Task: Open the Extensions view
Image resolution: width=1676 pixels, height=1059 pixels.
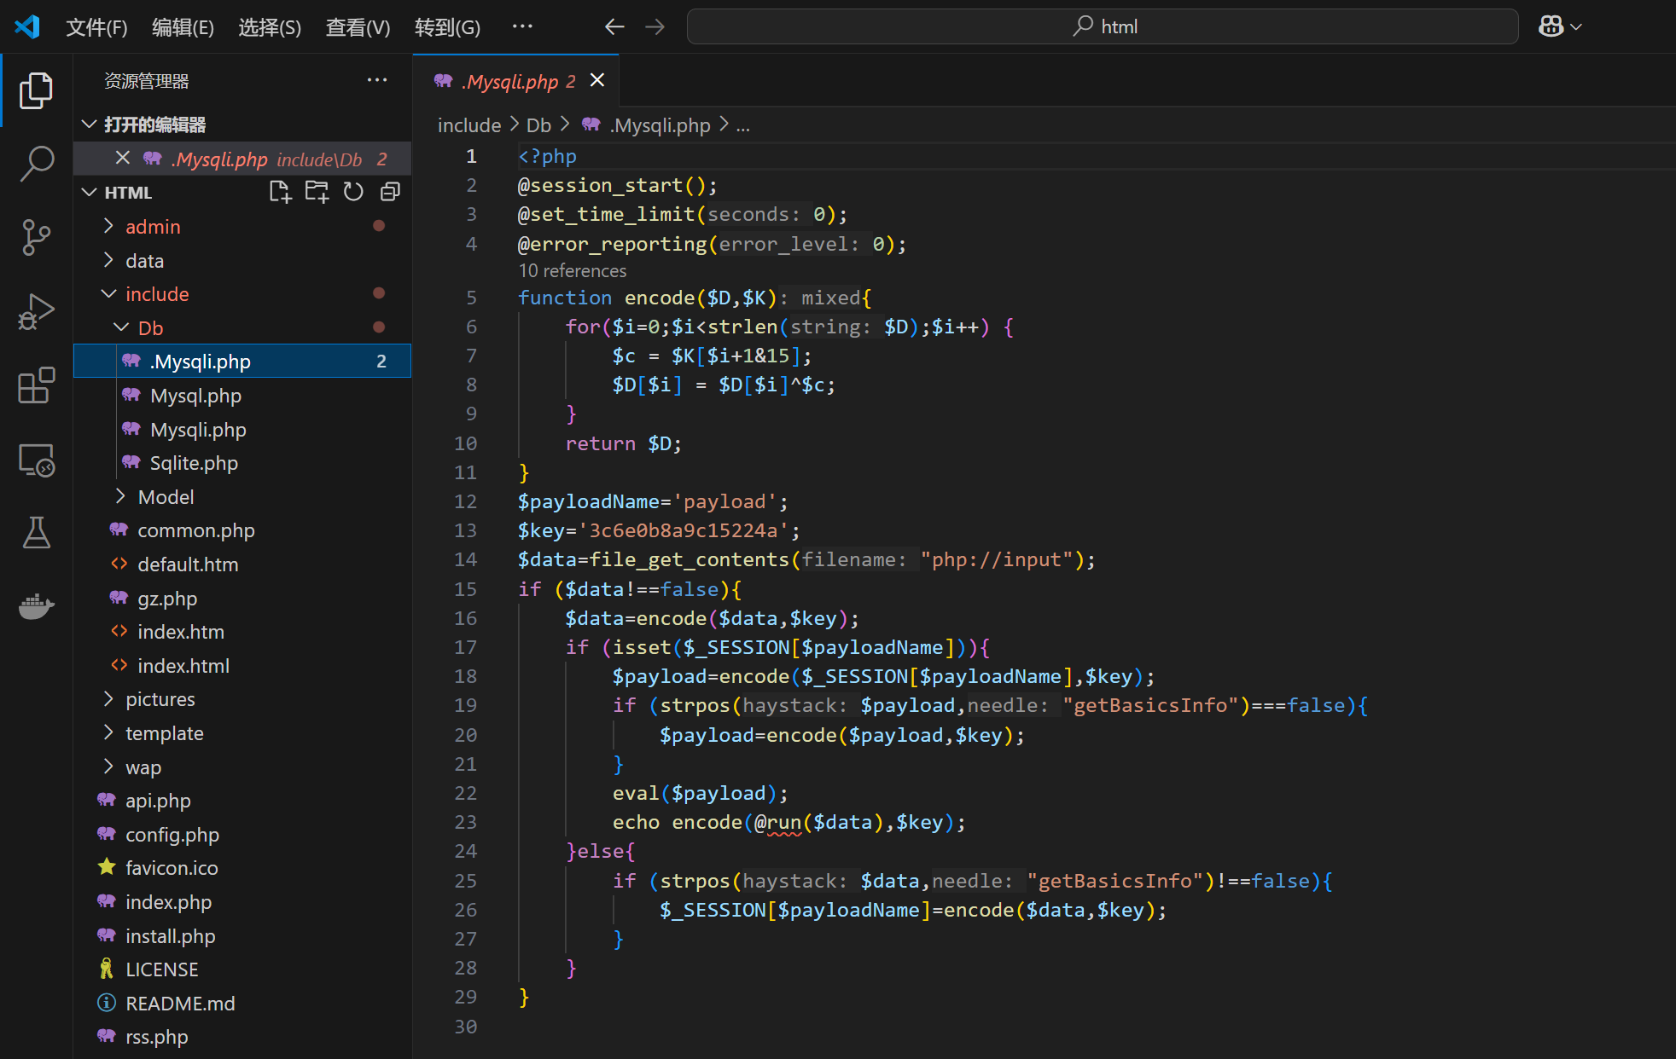Action: [36, 385]
